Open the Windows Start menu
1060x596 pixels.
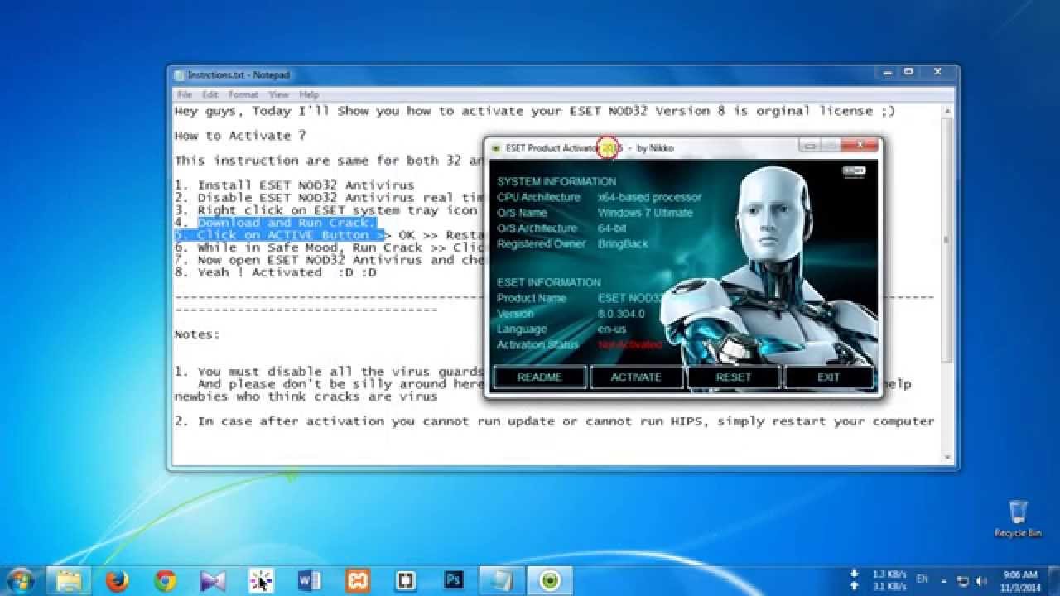(x=18, y=579)
